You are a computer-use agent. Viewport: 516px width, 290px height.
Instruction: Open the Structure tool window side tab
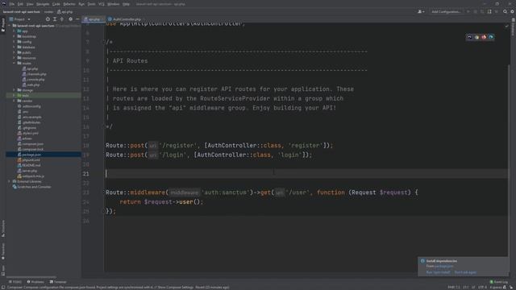pyautogui.click(x=3, y=229)
